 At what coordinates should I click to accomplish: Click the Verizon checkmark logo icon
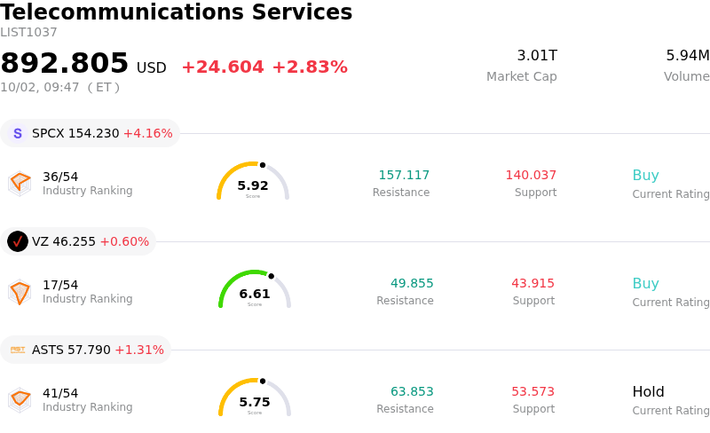(18, 241)
